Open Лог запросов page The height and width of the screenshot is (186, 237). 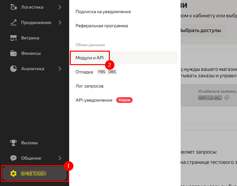89,86
